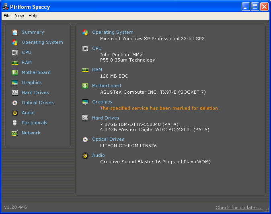
Task: Click the Graphics monitor icon in summary panel
Action: pos(85,102)
